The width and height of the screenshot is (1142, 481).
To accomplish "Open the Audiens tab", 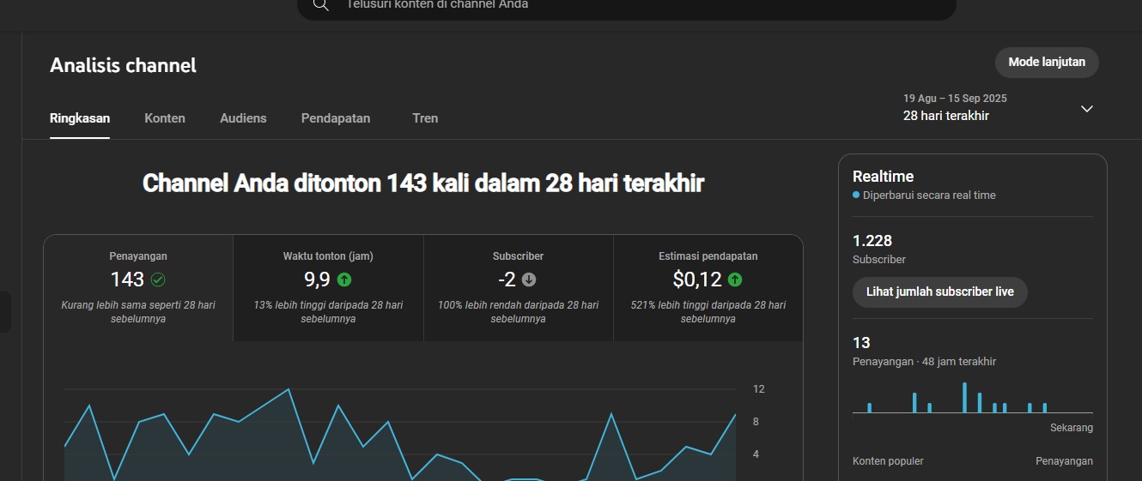I will pyautogui.click(x=243, y=118).
